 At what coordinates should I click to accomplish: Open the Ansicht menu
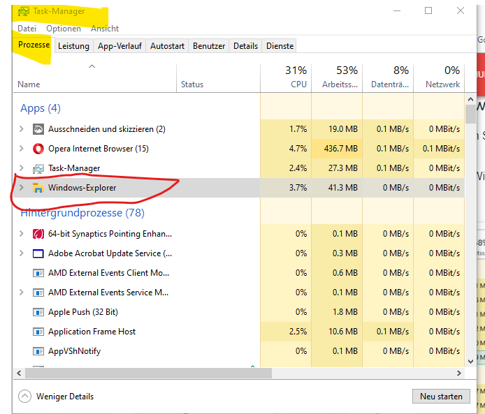105,29
